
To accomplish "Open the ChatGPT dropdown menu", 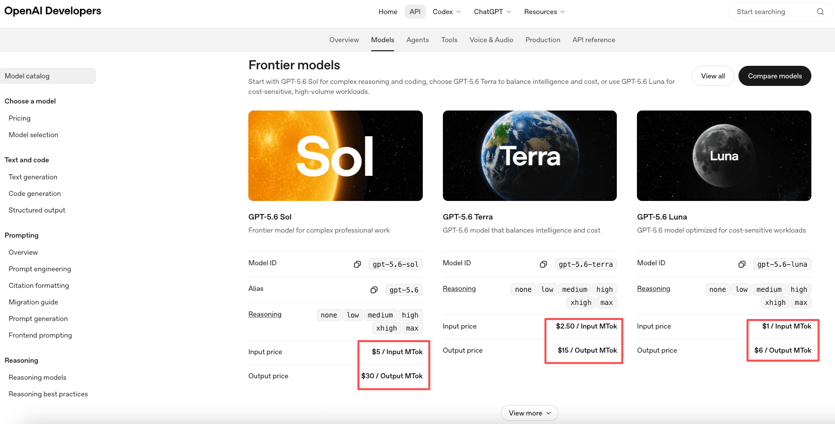I will click(x=492, y=12).
